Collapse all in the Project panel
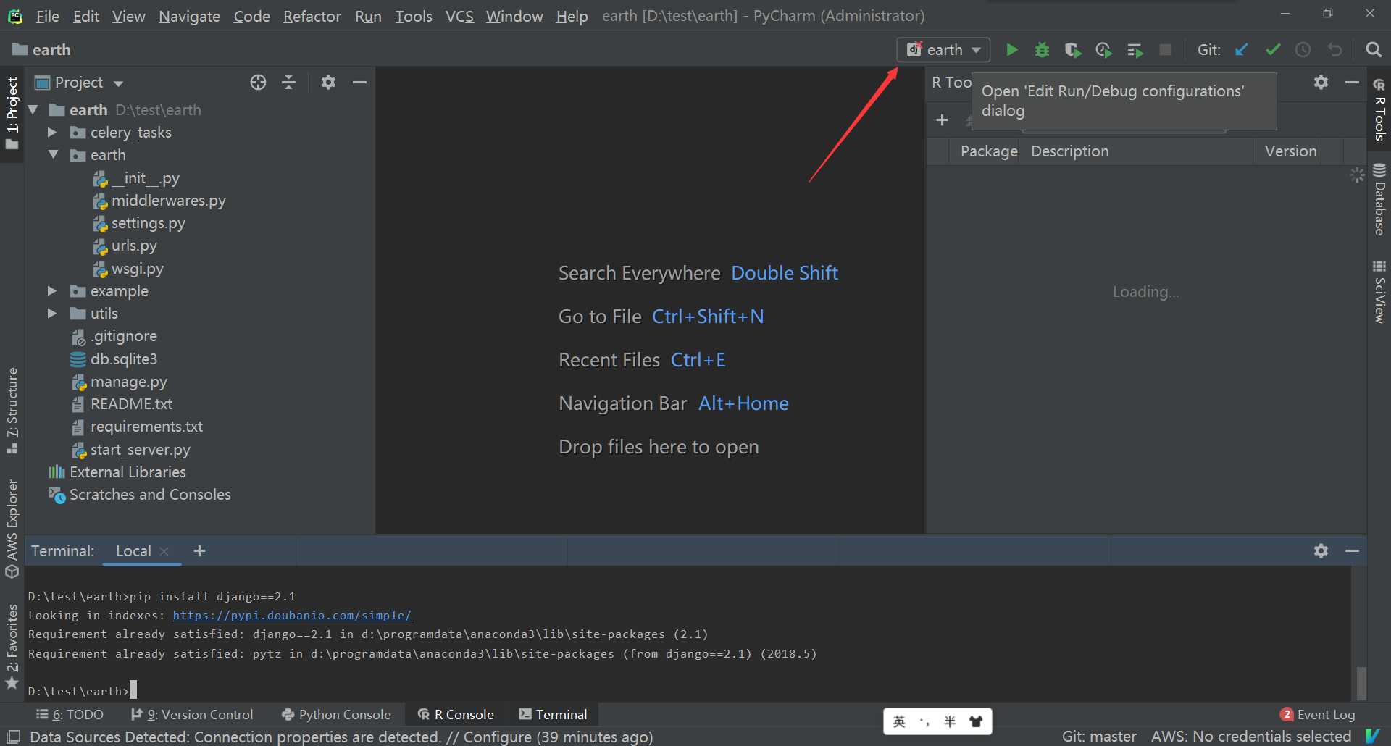The image size is (1391, 746). point(288,83)
